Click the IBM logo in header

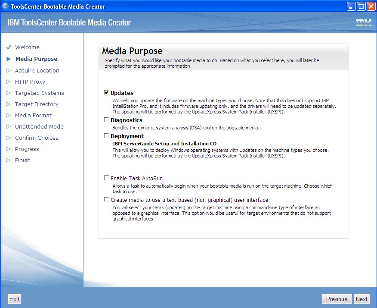coord(365,23)
